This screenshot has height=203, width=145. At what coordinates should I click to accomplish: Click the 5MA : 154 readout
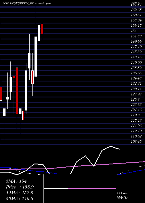pos(16,181)
